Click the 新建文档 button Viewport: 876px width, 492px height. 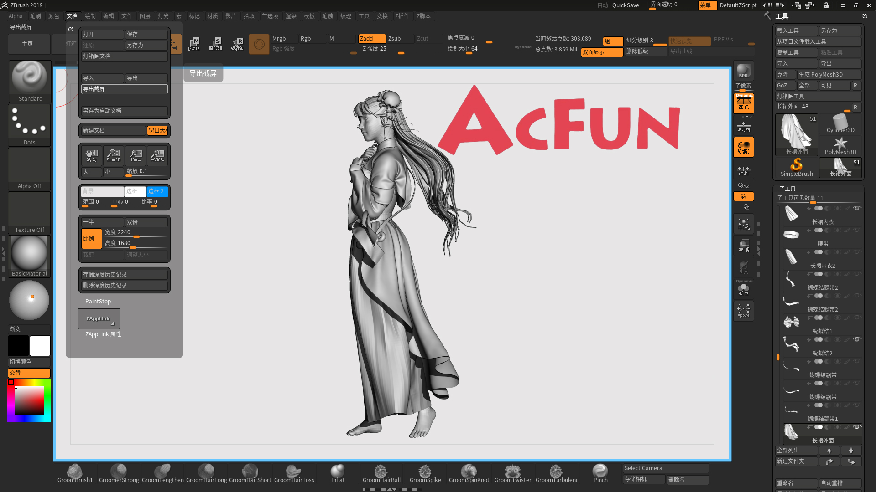point(114,131)
